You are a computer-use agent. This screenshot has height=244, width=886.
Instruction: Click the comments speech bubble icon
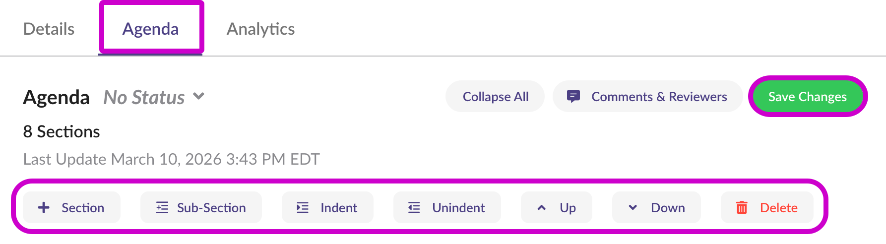pos(573,96)
